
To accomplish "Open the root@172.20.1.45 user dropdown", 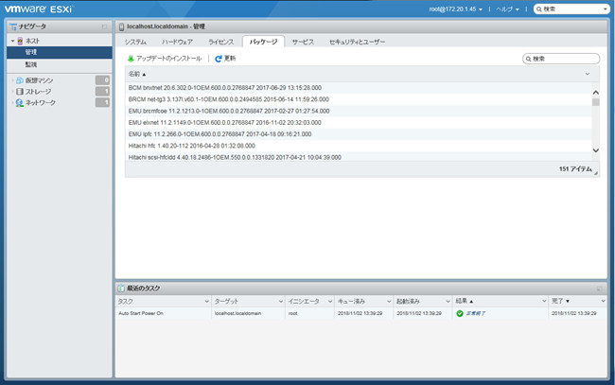I will (x=456, y=9).
